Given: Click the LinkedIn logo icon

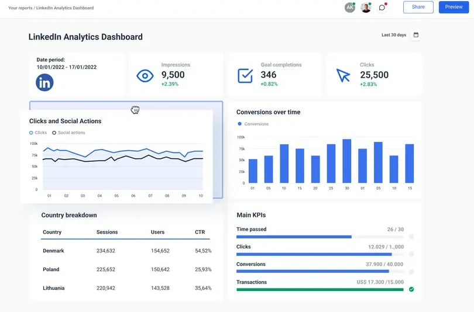Looking at the screenshot, I should [44, 82].
